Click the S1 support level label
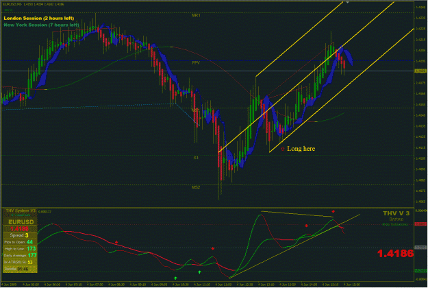 196,158
